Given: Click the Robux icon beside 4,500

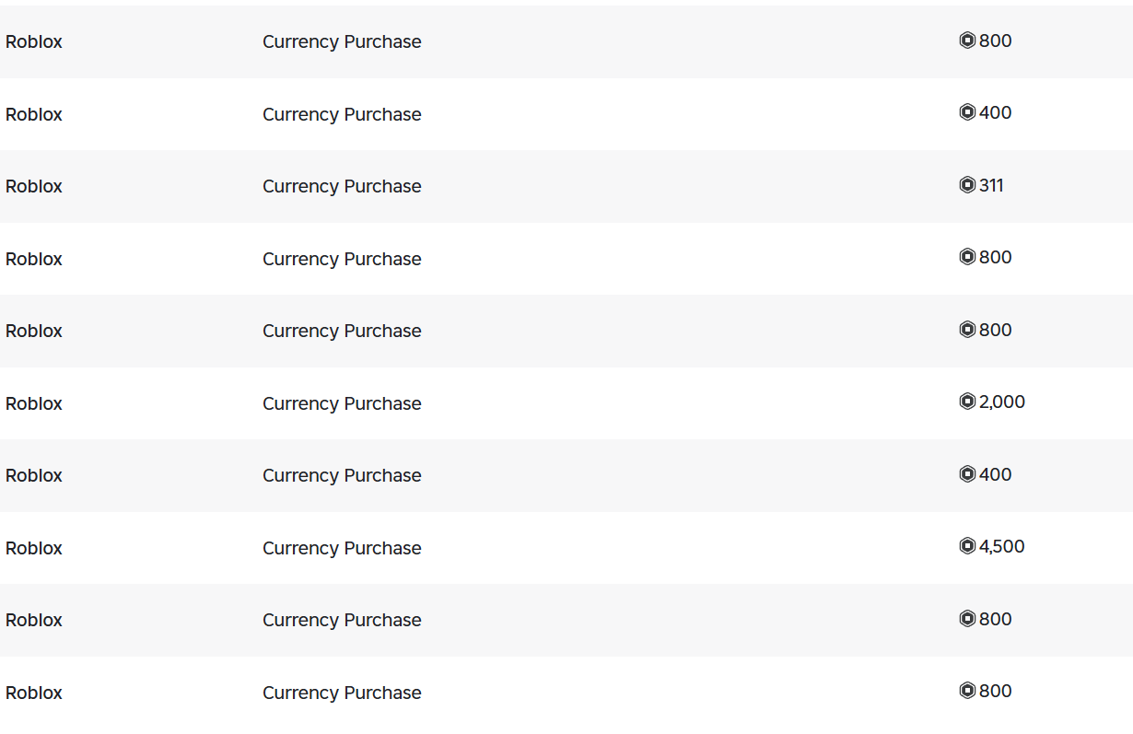Looking at the screenshot, I should point(967,546).
